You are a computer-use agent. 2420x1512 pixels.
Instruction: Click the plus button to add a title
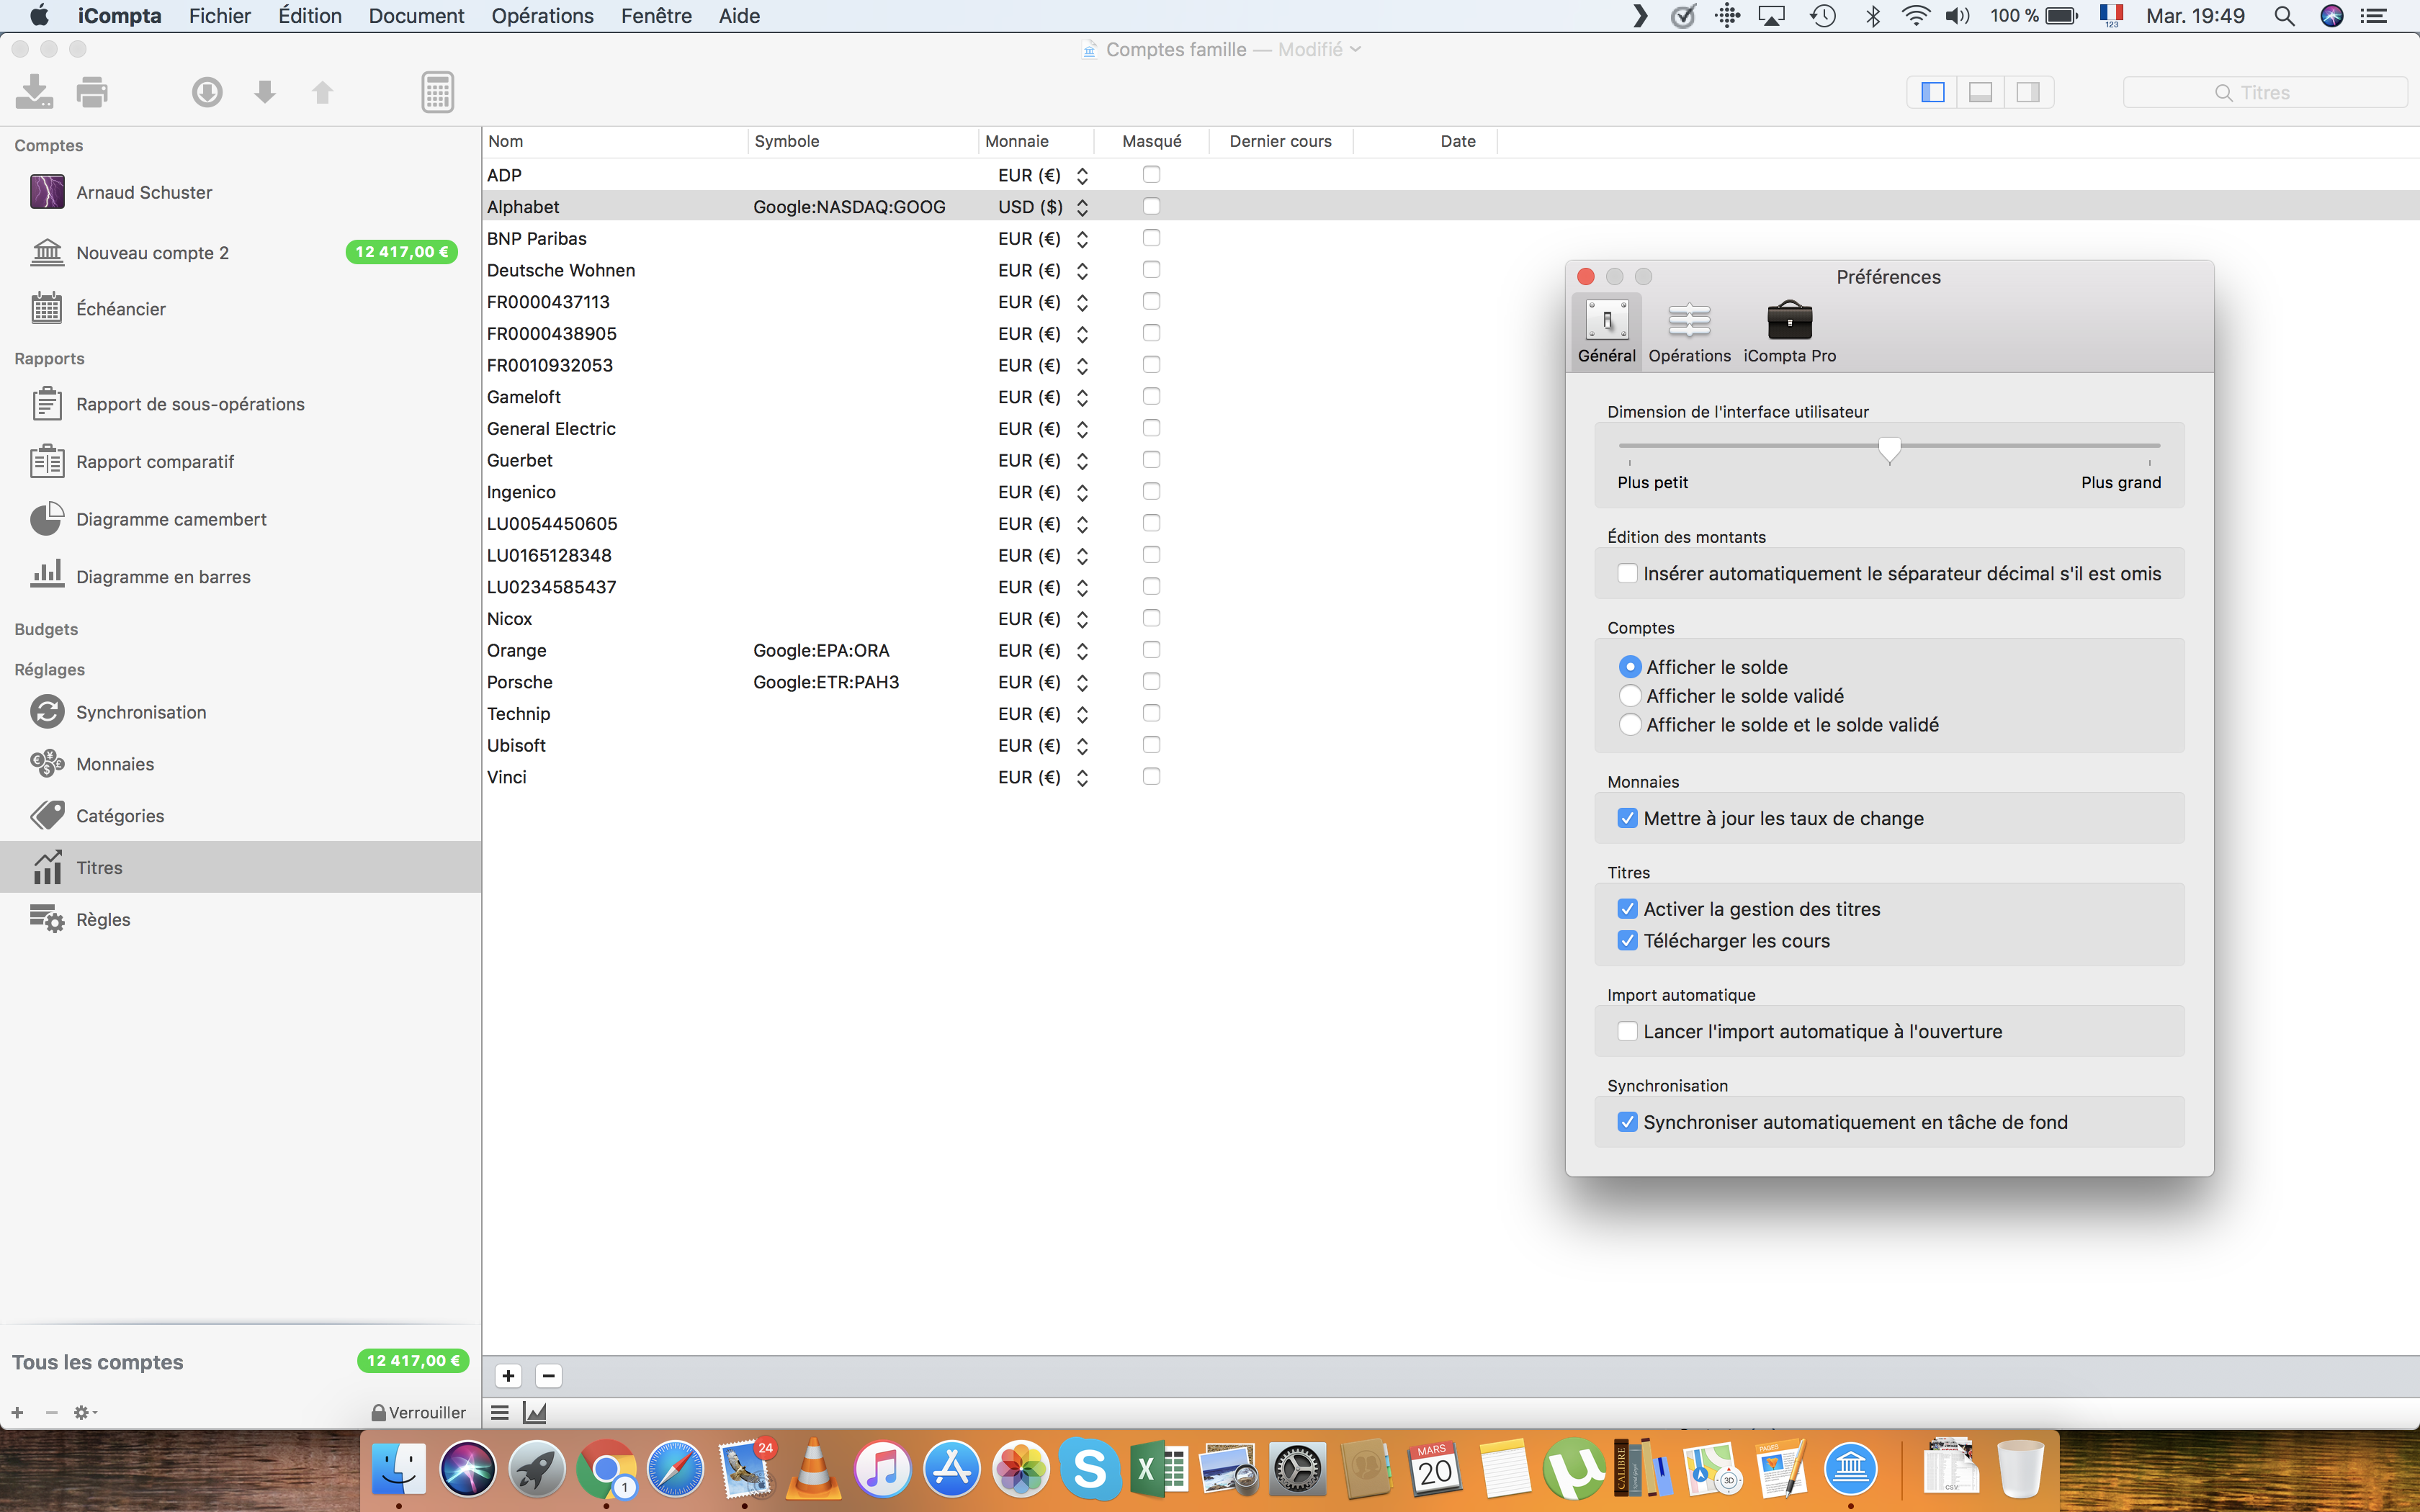[508, 1376]
